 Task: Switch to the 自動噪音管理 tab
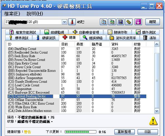(x=86, y=32)
